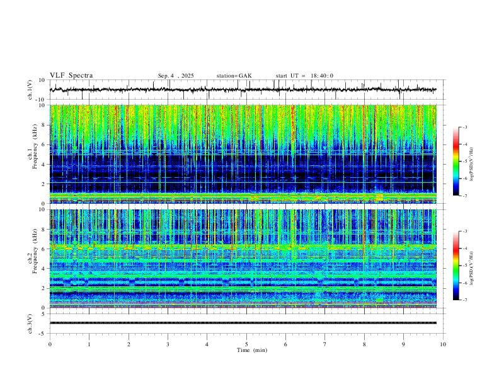Click the ch.3(V) axis "5" tick label
Image resolution: width=499 pixels, height=386 pixels.
tap(43, 313)
